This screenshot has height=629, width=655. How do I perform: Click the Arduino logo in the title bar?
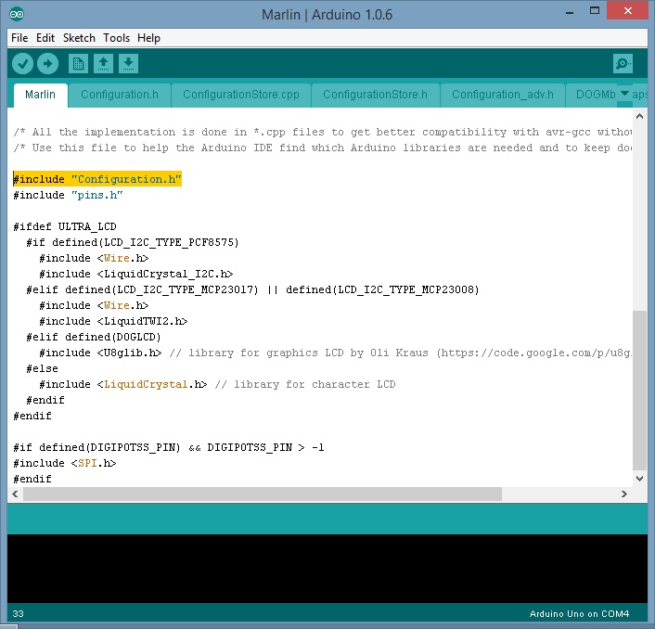click(x=17, y=14)
